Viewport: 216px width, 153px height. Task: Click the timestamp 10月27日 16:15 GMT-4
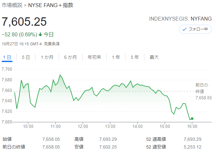(22, 44)
